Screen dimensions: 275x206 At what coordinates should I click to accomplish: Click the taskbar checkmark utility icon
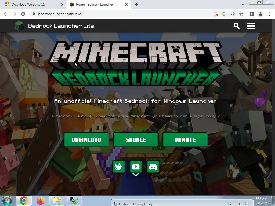click(74, 201)
